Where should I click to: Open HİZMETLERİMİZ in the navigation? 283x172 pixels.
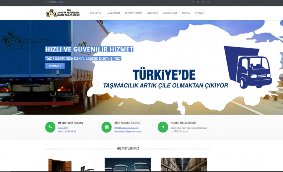[x=133, y=13]
